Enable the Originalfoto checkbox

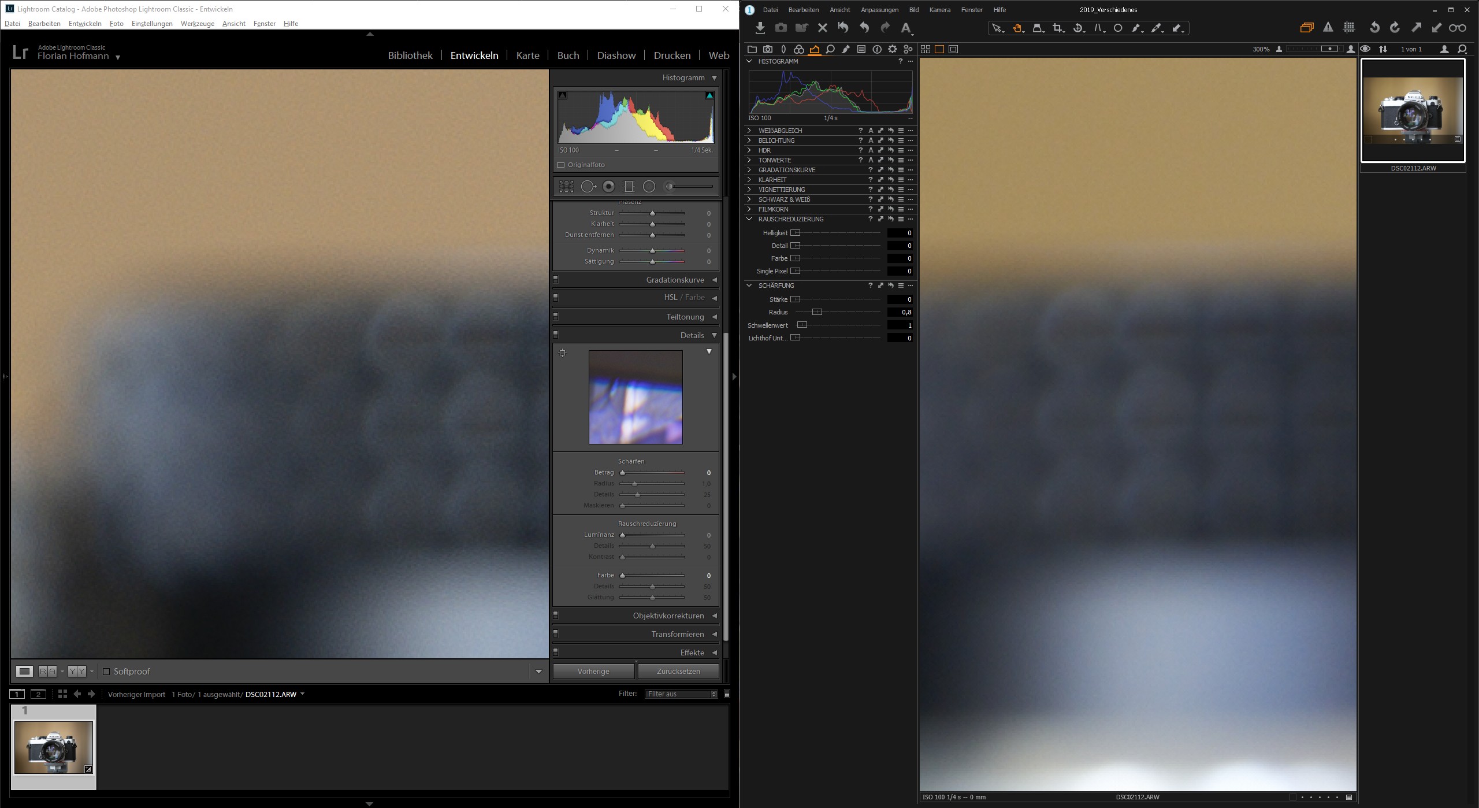(560, 165)
